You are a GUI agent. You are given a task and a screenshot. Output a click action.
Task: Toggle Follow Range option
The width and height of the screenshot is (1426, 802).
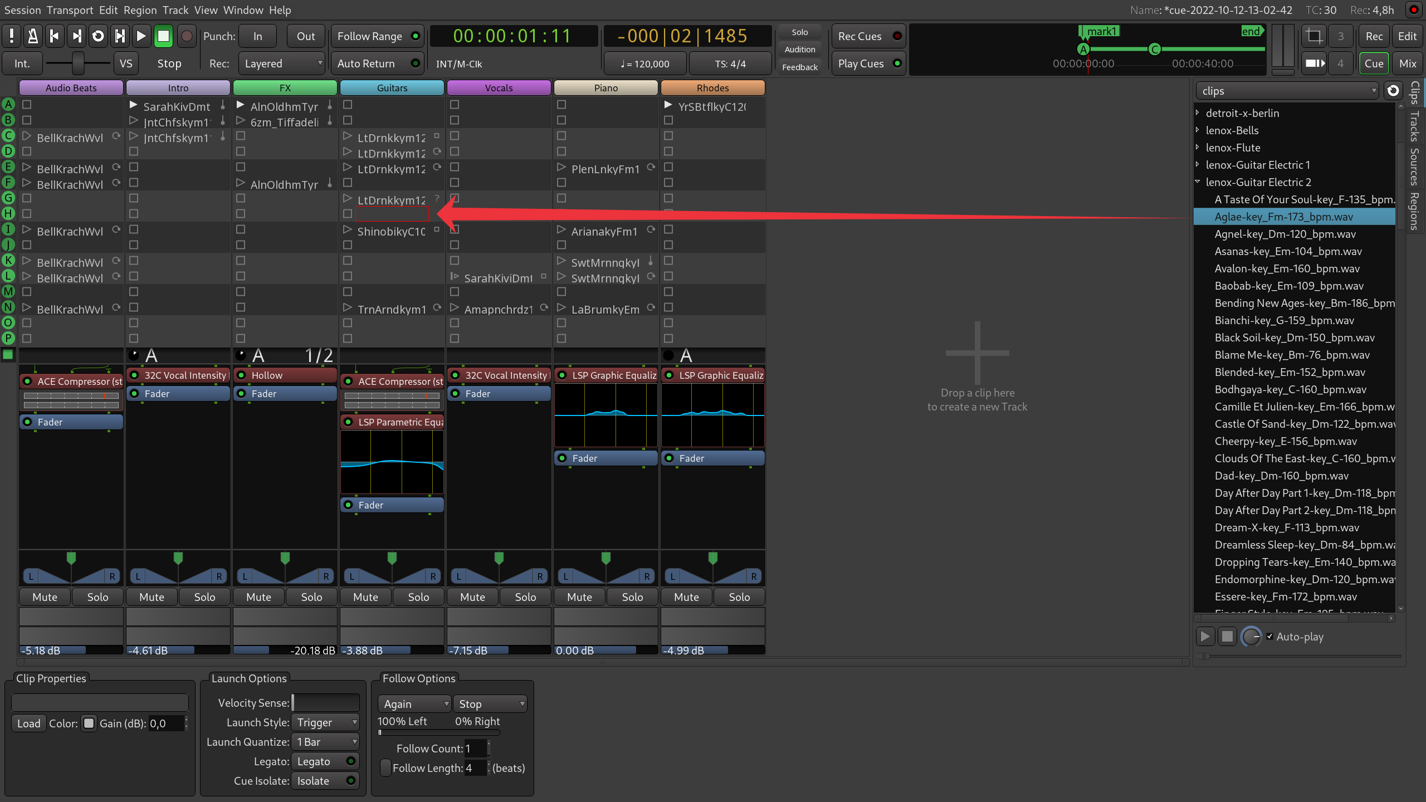(x=377, y=36)
